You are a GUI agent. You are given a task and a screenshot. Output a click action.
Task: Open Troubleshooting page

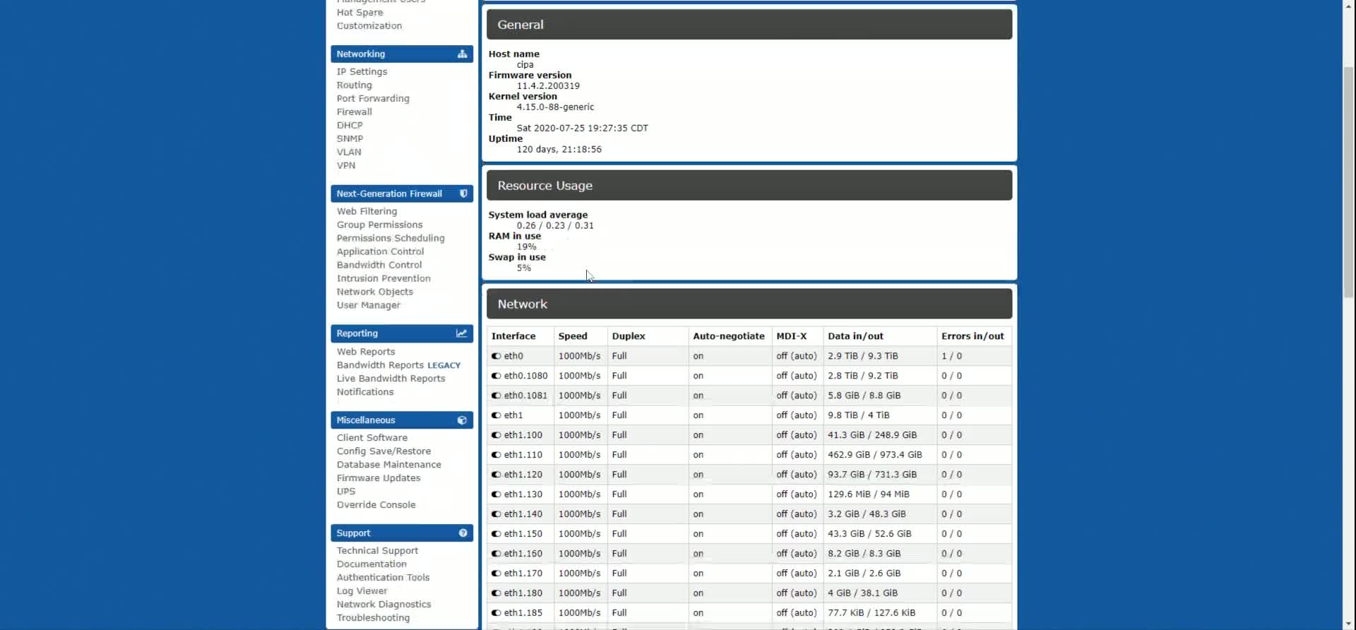point(373,618)
